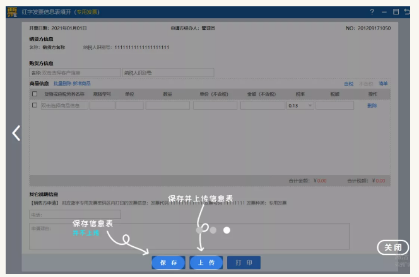This screenshot has height=277, width=419.
Task: Click the 开票日期 2021年01月01日 text
Action: (x=58, y=28)
